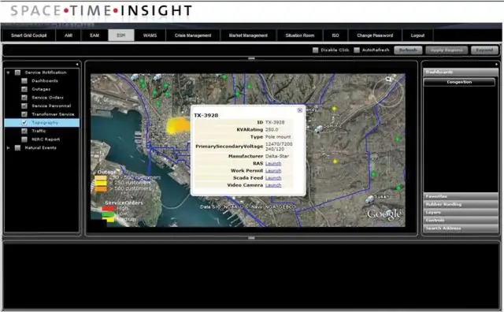The image size is (504, 312).
Task: Open the Crisis Management tab
Action: [x=193, y=35]
